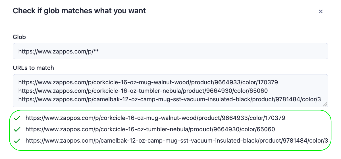Focus the URLs to match textarea
The width and height of the screenshot is (341, 159).
pos(170,91)
